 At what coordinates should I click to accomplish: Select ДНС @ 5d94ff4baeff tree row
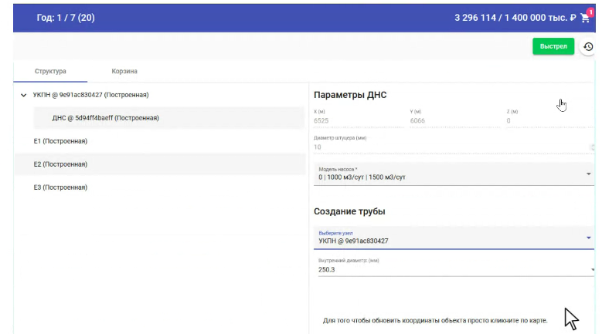(x=169, y=118)
